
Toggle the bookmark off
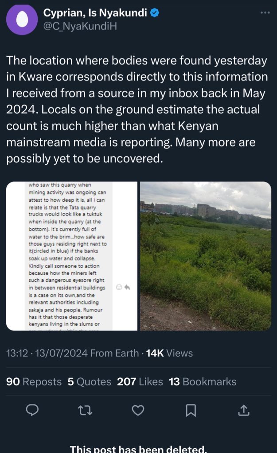[191, 411]
